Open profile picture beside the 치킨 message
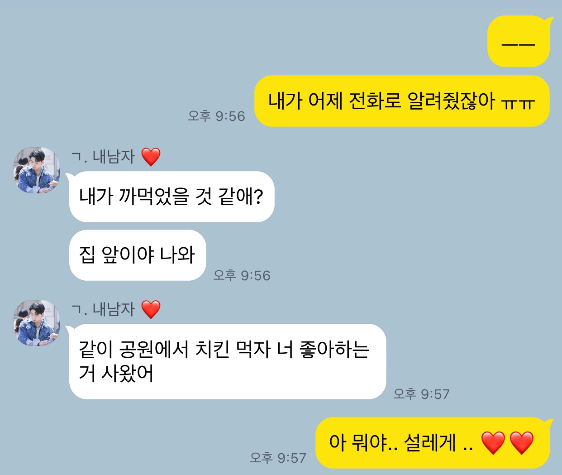The image size is (562, 475). click(37, 323)
